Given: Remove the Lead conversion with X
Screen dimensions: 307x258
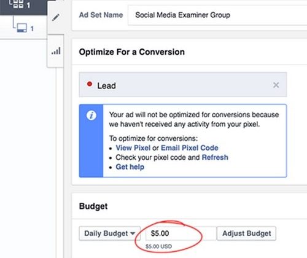Looking at the screenshot, I should [x=276, y=85].
